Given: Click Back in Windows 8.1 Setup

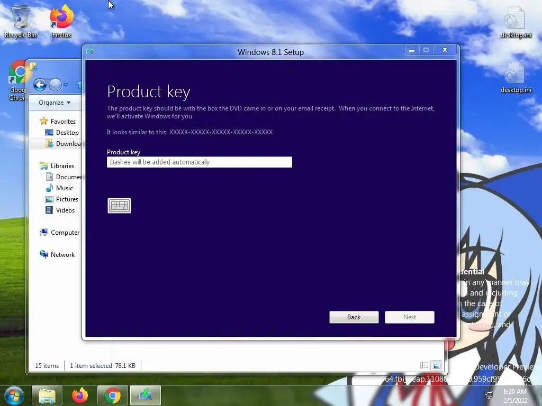Looking at the screenshot, I should point(354,317).
